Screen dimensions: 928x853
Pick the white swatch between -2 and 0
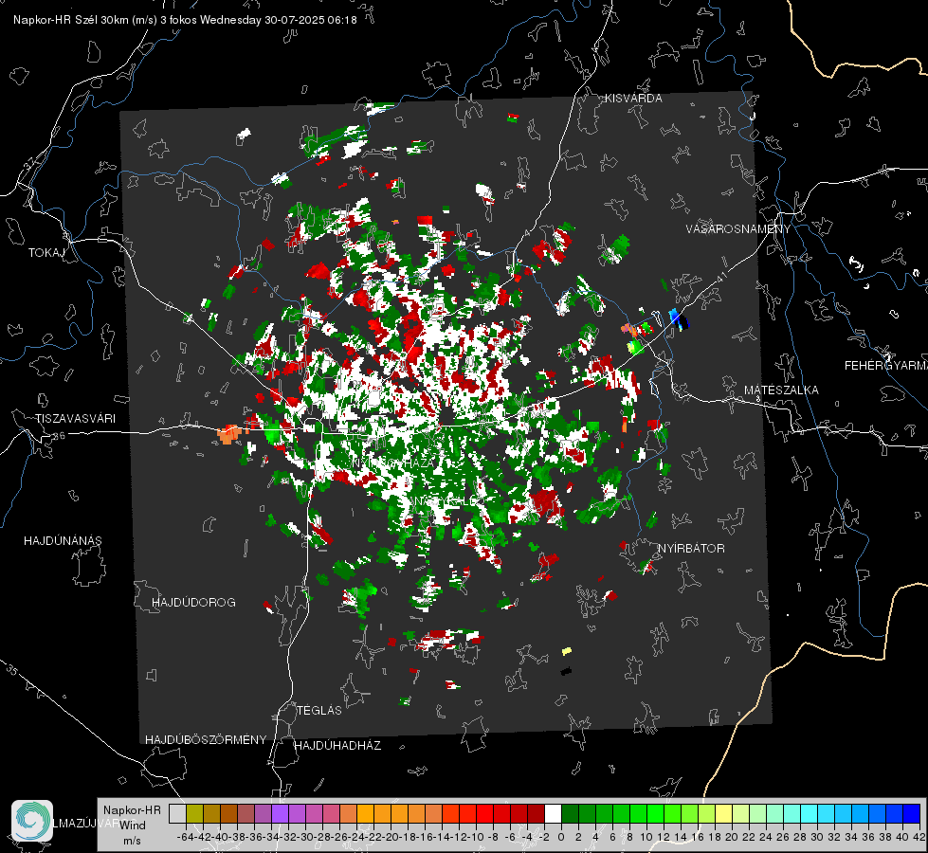coord(553,813)
